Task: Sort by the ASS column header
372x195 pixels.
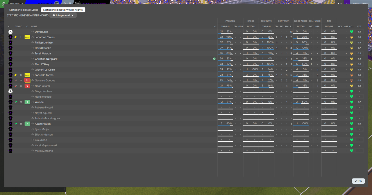Action: (x=346, y=26)
